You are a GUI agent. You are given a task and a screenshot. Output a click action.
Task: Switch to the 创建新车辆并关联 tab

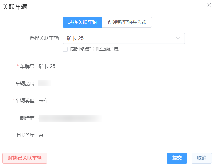127,22
